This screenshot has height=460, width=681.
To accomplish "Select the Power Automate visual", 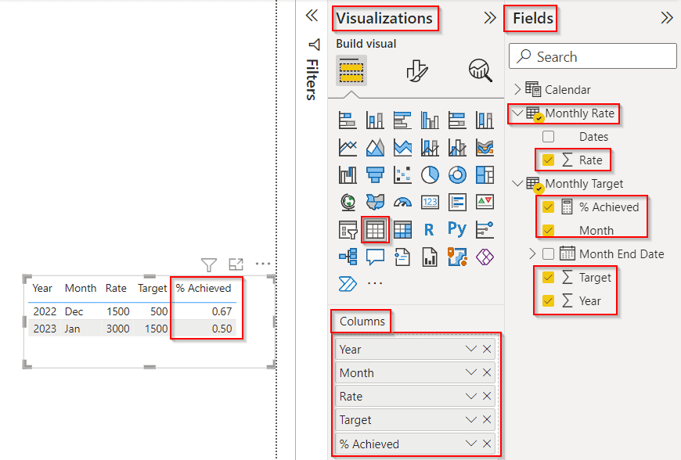I will 348,284.
